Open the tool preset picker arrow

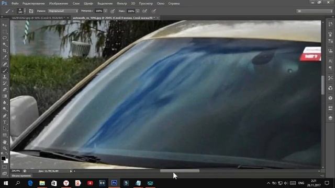tap(13, 11)
